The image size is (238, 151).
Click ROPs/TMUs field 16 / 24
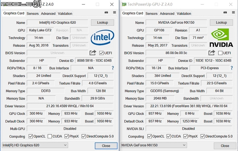[156, 68]
